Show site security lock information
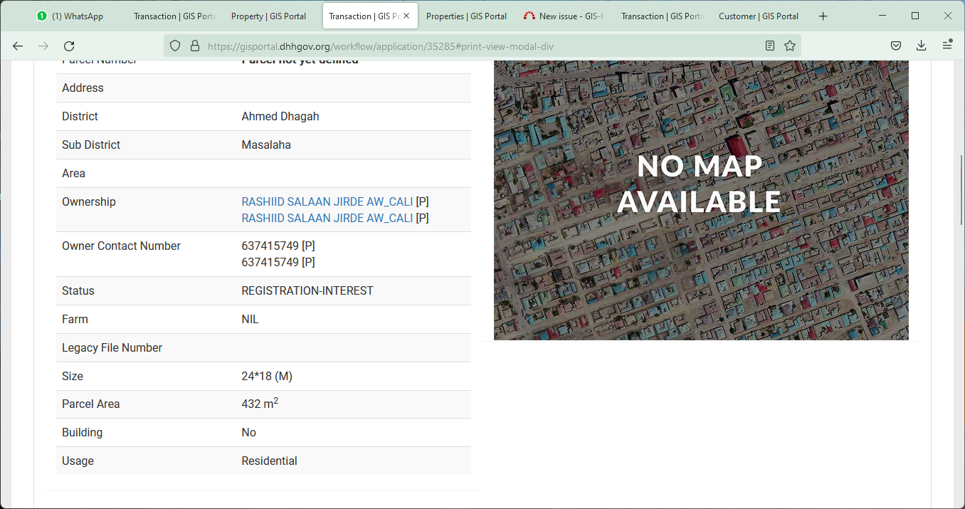This screenshot has height=509, width=965. coord(195,46)
